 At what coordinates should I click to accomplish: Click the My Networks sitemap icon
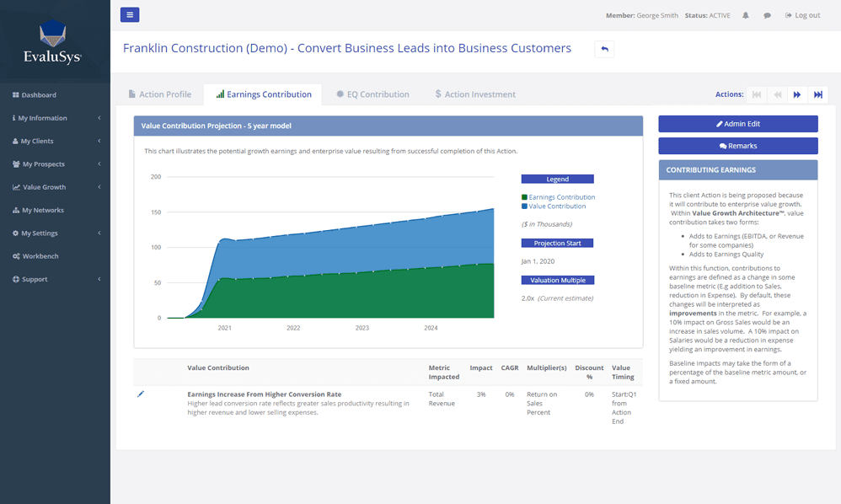[x=16, y=210]
